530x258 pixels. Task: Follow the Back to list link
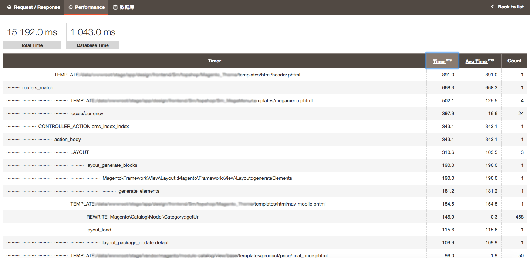pos(511,7)
